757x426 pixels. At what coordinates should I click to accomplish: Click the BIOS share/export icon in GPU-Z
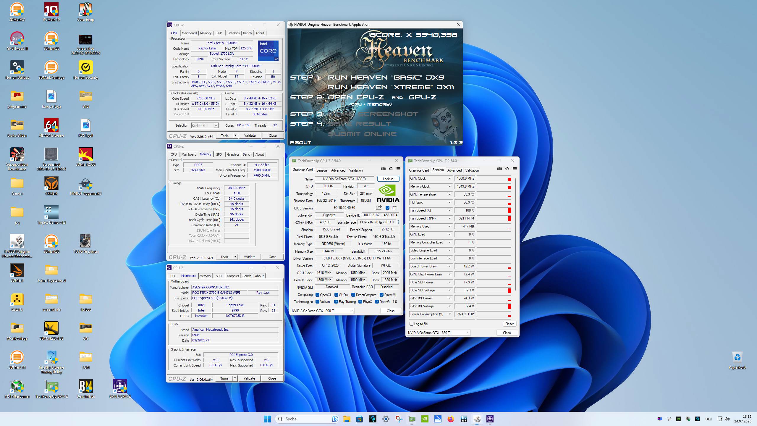pos(379,208)
